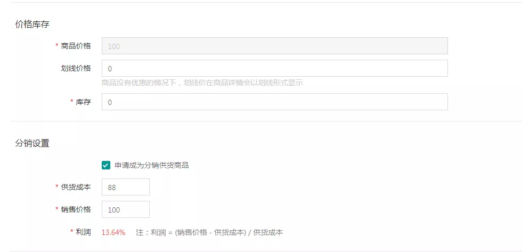
Task: Click the 申请成为分销供货商品 label text
Action: (x=152, y=165)
